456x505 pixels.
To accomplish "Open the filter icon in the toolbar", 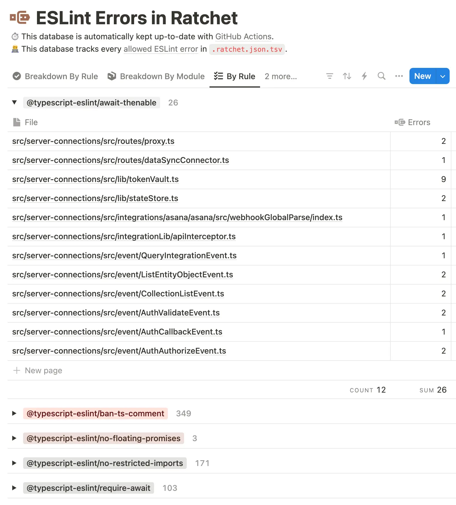I will pyautogui.click(x=329, y=76).
